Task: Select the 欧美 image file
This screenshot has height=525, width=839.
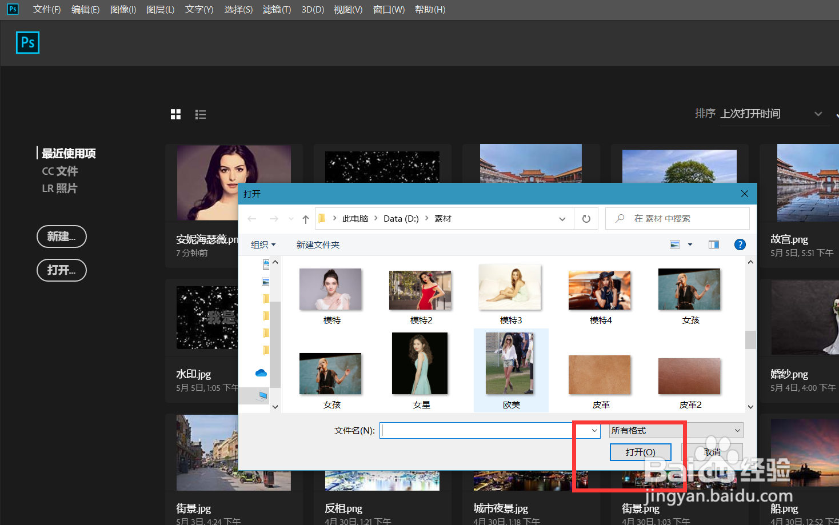Action: [511, 370]
